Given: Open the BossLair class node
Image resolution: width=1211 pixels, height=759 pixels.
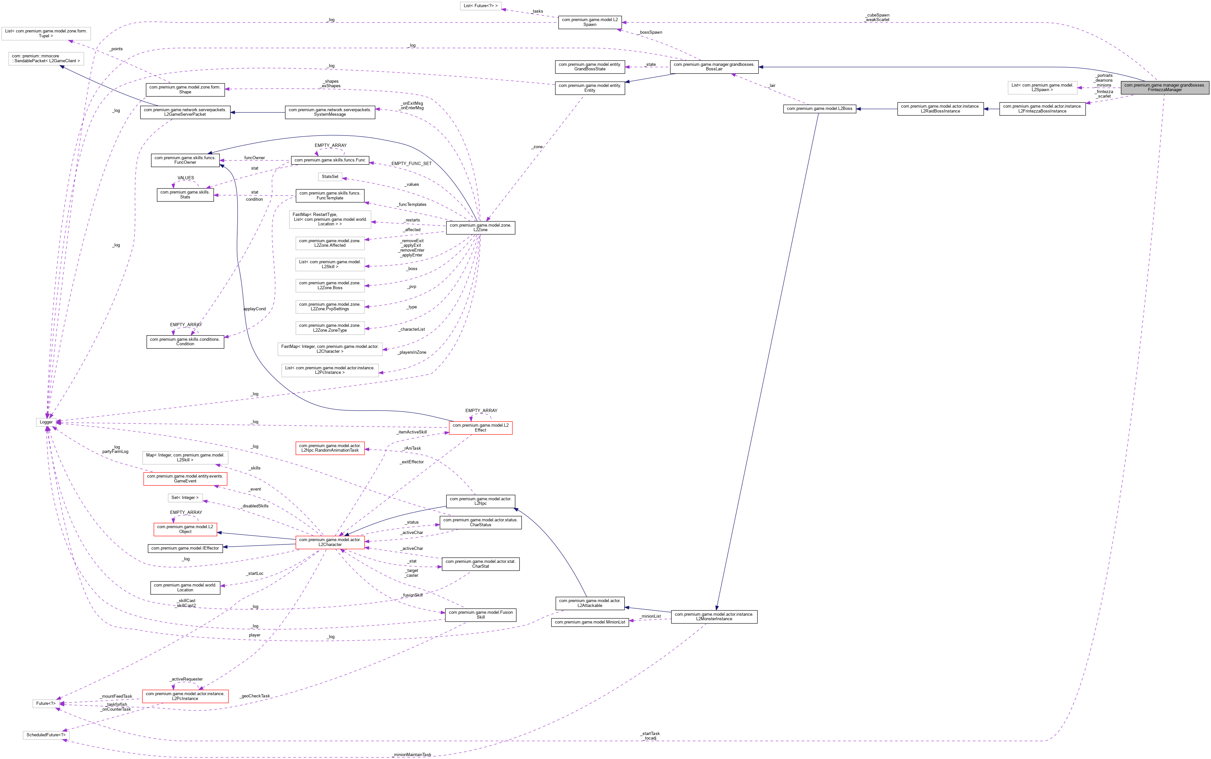Looking at the screenshot, I should (714, 67).
